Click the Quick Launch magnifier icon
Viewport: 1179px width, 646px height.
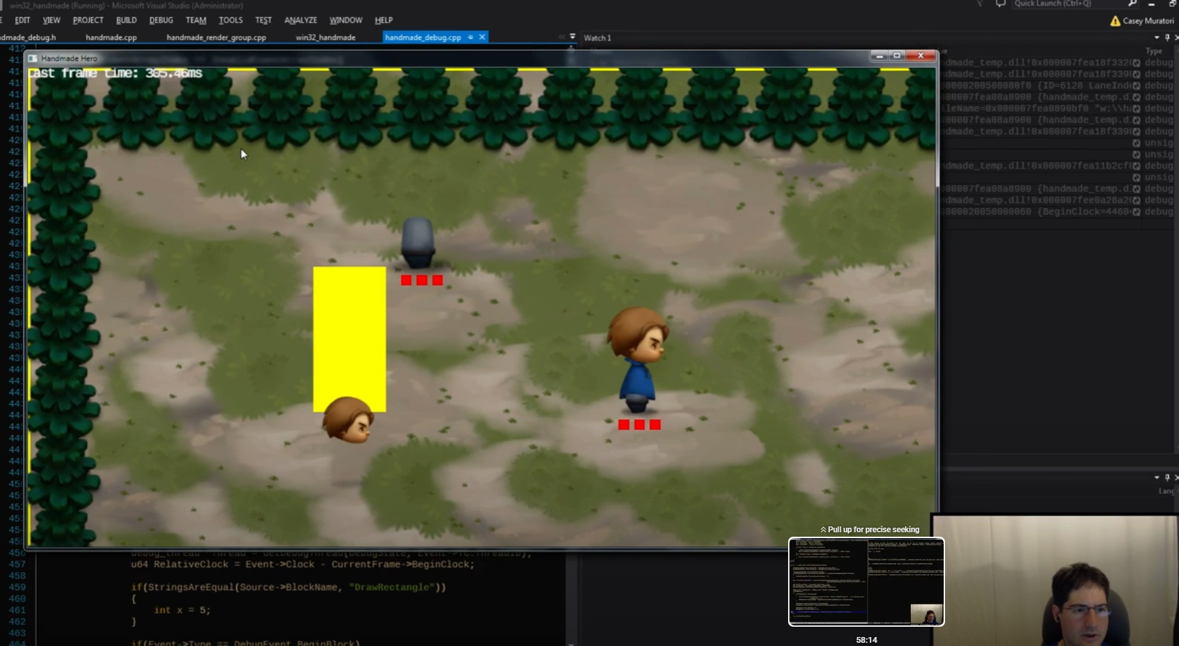pyautogui.click(x=1132, y=4)
